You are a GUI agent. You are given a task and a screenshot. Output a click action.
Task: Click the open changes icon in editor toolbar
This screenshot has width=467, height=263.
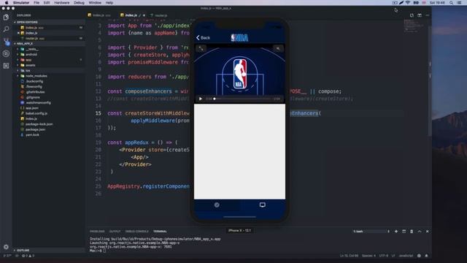click(x=412, y=15)
